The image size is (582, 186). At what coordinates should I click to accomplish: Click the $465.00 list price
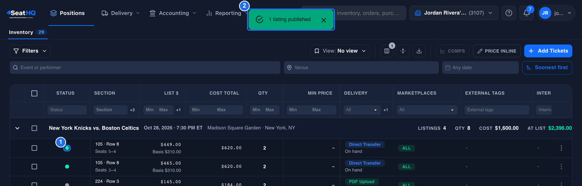coord(171,163)
